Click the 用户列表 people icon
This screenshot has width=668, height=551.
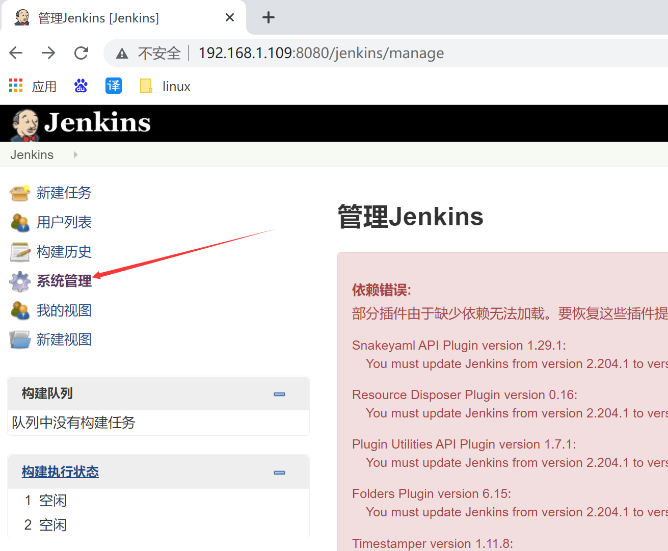point(20,223)
